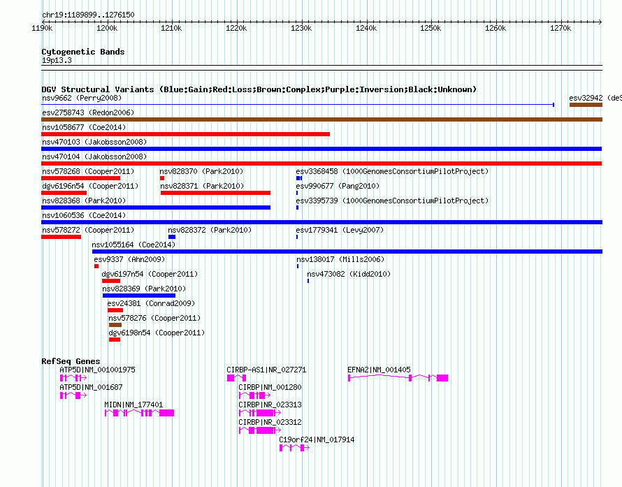This screenshot has height=487, width=622.
Task: Click MIDN|NM_177401 gene label
Action: 133,405
